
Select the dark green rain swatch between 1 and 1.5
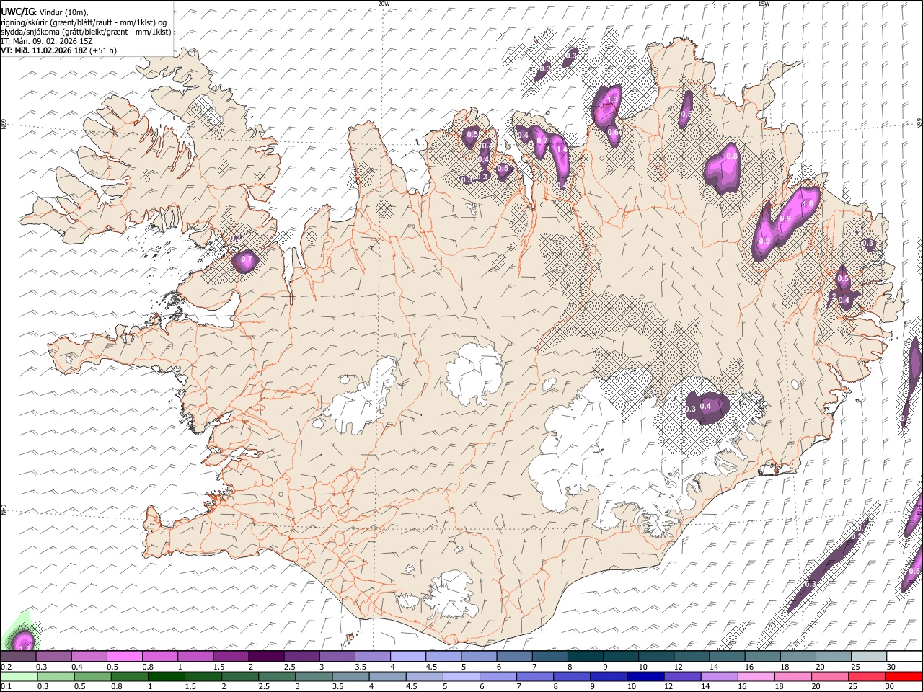[167, 676]
